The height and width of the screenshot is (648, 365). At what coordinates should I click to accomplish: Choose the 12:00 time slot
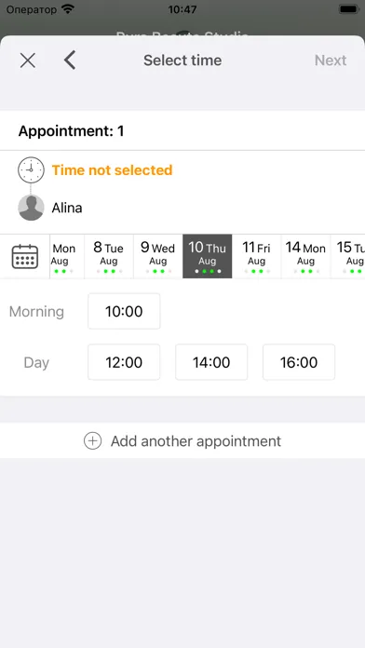(124, 362)
